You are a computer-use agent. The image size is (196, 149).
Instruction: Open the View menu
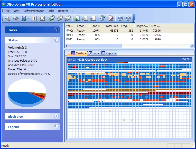pos(16,11)
